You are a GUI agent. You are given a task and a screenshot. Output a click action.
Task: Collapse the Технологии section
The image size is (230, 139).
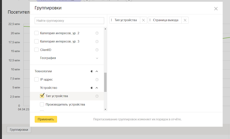[x=97, y=71]
